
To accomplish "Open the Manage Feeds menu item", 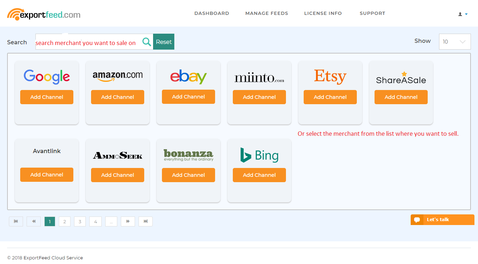I will 267,13.
